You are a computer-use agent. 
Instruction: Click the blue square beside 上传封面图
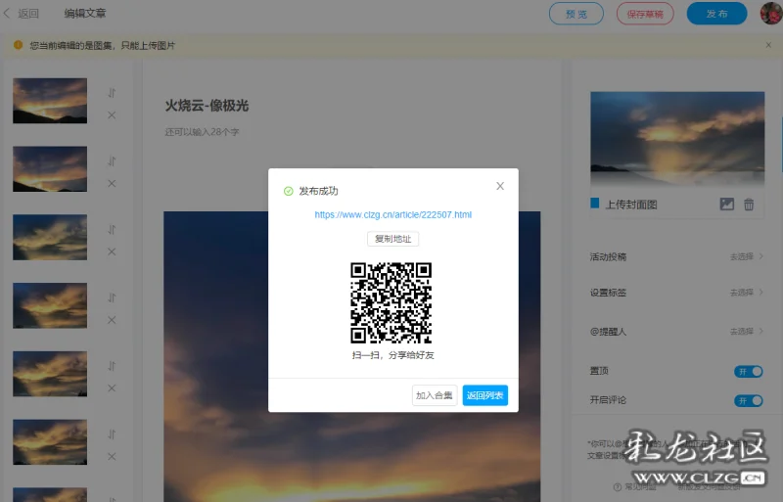[595, 203]
